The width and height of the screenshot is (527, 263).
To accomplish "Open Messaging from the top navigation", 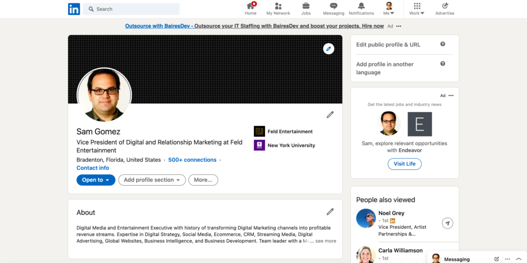I will pos(333,9).
